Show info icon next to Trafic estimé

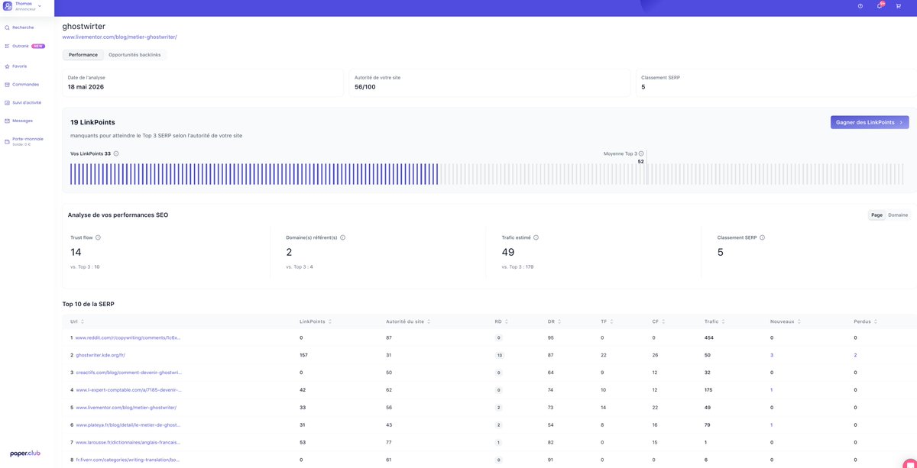coord(536,237)
